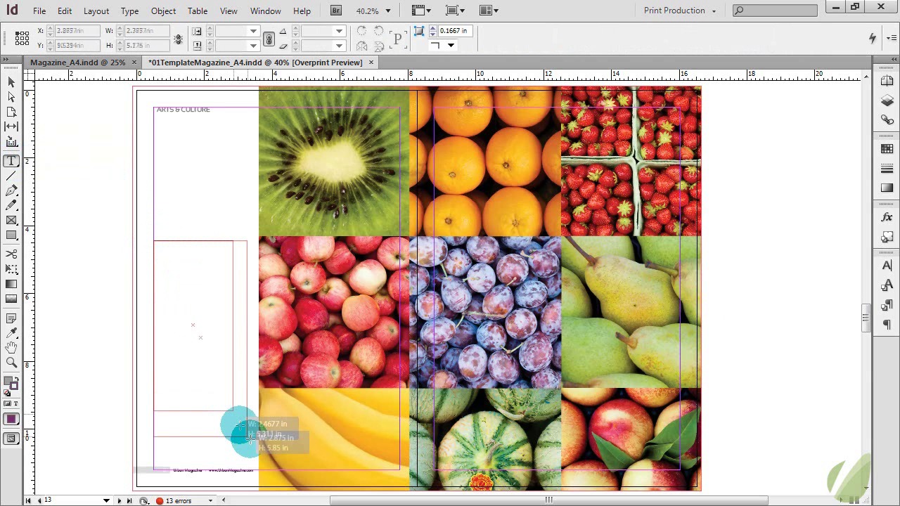
Task: Open the Scale X percentage dropdown
Action: pos(253,31)
